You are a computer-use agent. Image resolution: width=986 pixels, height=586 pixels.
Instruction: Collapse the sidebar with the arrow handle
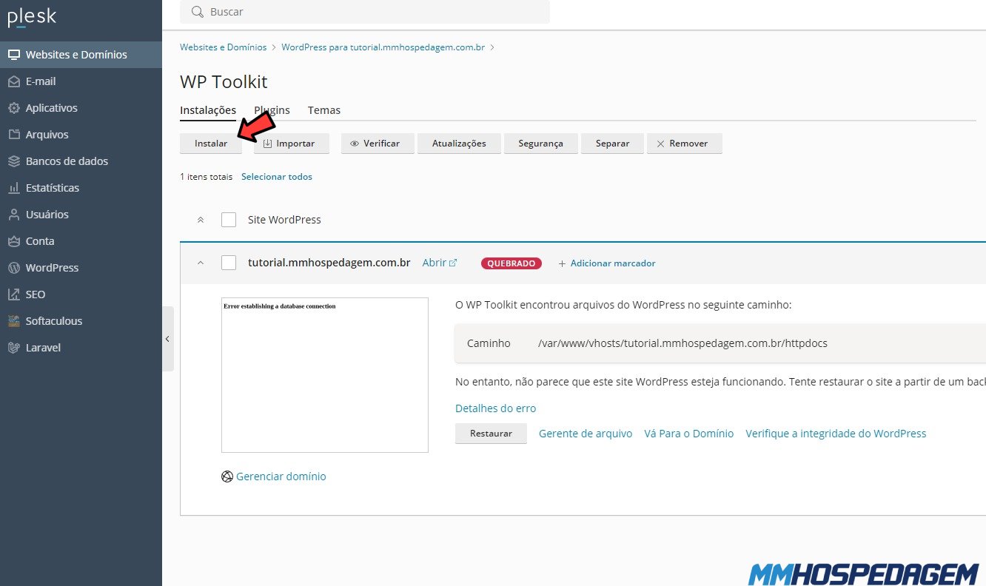pyautogui.click(x=168, y=339)
